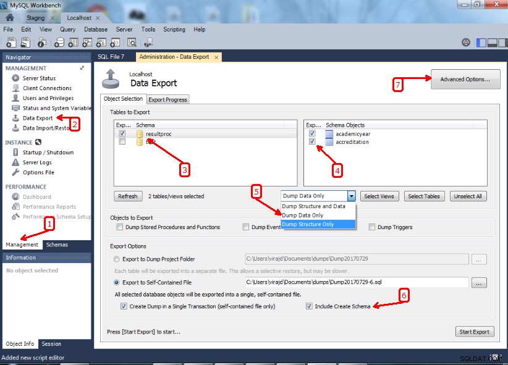
Task: Open Client Connections in the navigator
Action: point(47,88)
